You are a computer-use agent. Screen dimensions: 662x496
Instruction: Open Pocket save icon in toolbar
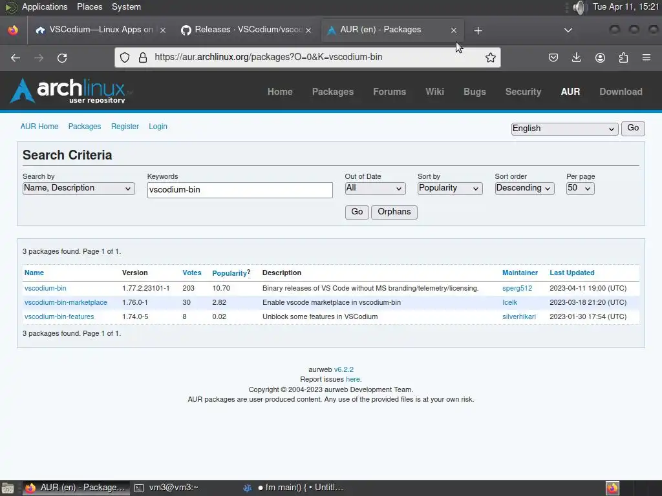(x=553, y=57)
